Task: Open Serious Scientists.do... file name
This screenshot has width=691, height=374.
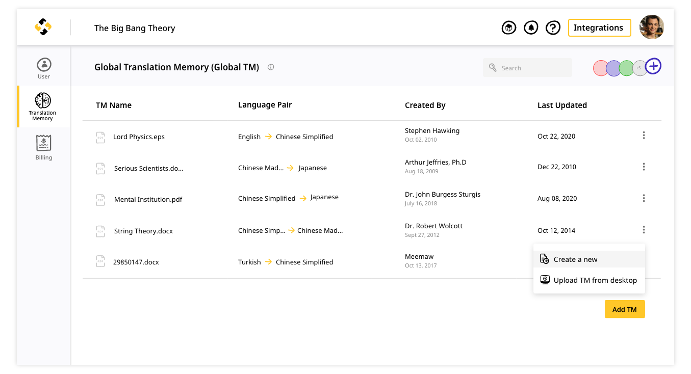Action: click(x=149, y=169)
